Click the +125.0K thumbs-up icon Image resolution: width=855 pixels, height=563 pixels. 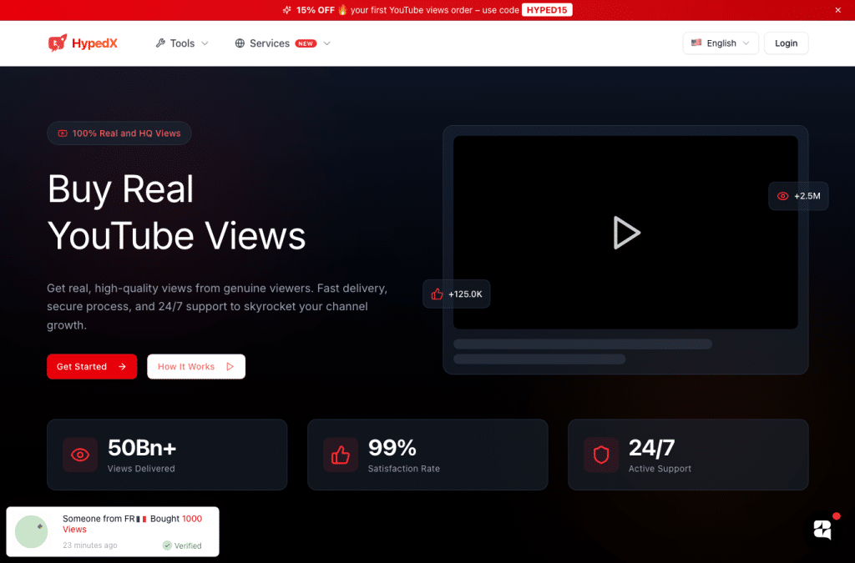(x=437, y=294)
